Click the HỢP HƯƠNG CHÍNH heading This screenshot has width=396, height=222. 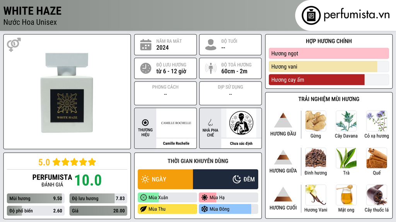(329, 41)
